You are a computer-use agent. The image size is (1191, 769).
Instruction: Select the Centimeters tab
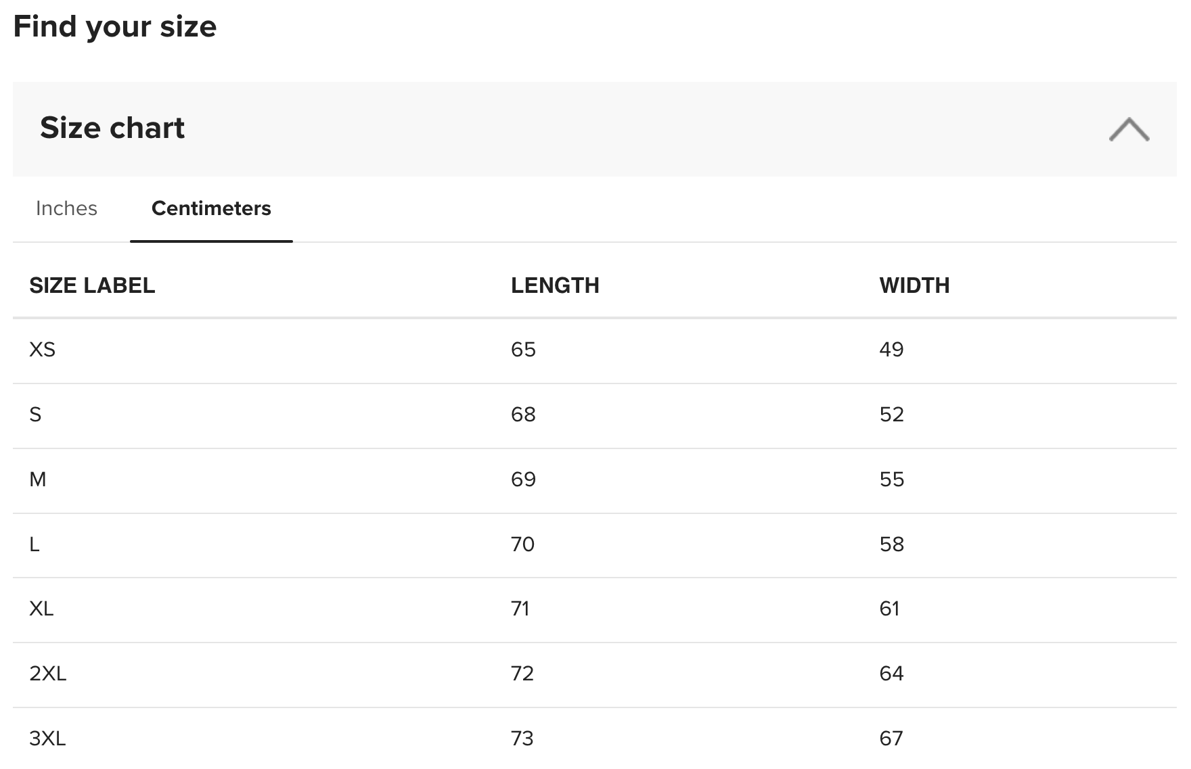211,208
